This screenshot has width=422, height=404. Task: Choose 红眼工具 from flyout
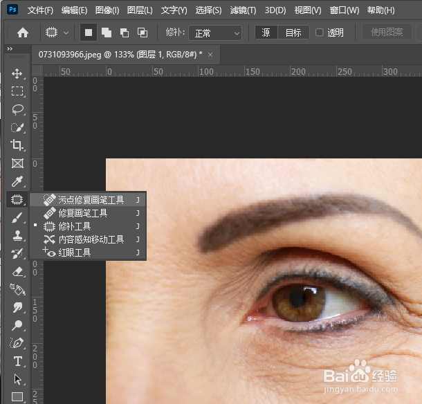[x=88, y=252]
